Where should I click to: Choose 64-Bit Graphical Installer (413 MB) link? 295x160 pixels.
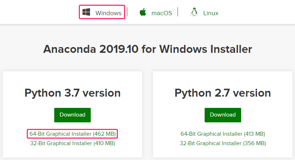pos(223,134)
